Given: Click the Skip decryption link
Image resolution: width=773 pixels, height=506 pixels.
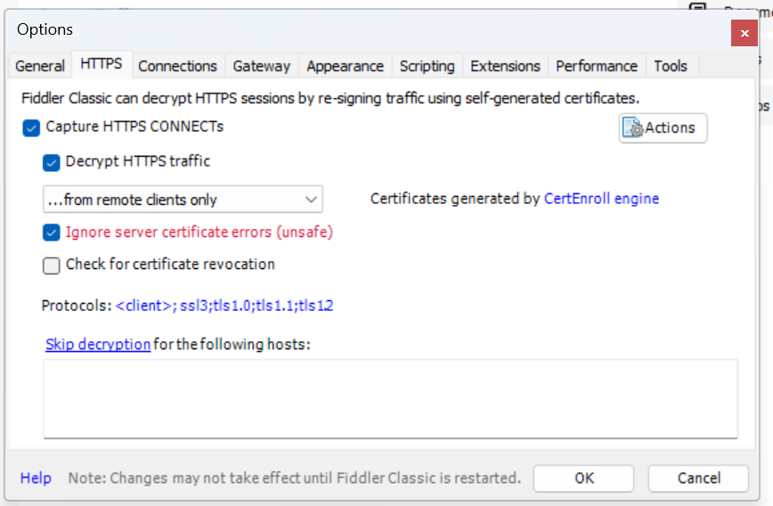Looking at the screenshot, I should click(98, 344).
